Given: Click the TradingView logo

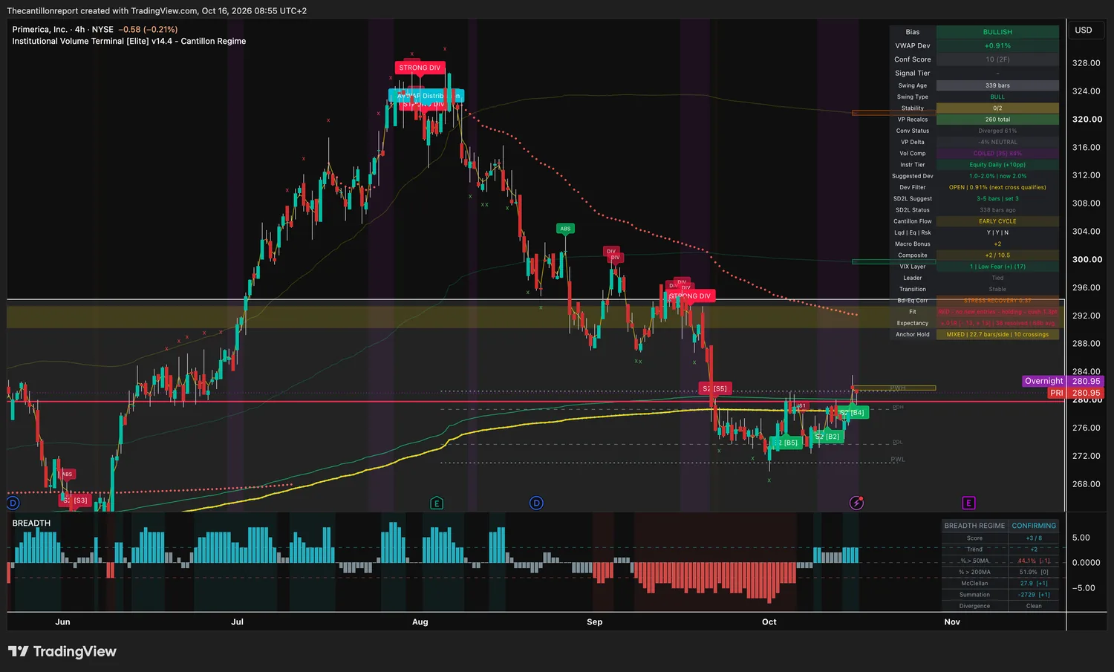Looking at the screenshot, I should (62, 651).
